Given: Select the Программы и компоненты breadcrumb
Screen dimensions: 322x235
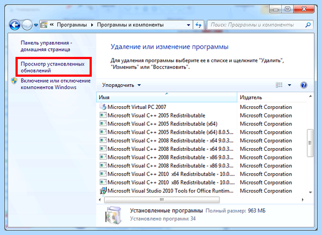Looking at the screenshot, I should point(130,25).
